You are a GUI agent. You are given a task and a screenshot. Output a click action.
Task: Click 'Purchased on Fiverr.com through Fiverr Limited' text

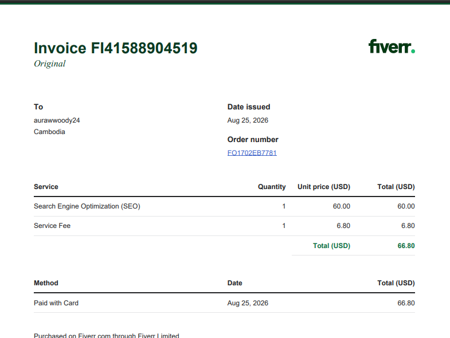click(x=107, y=335)
